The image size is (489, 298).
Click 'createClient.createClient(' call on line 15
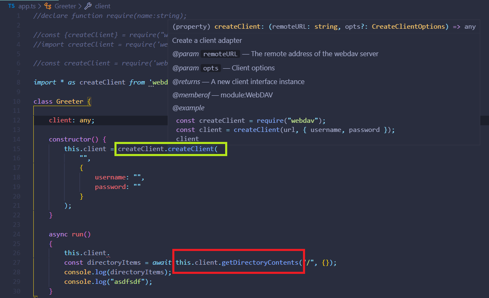(x=168, y=149)
